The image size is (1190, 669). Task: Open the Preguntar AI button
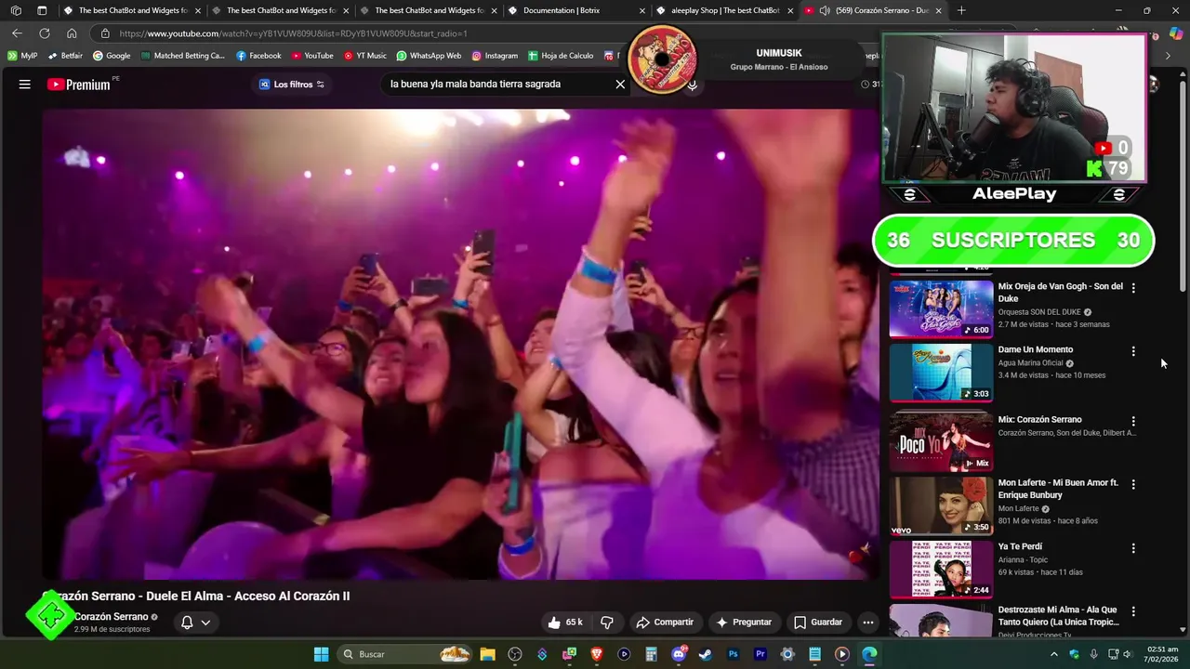[x=744, y=623]
